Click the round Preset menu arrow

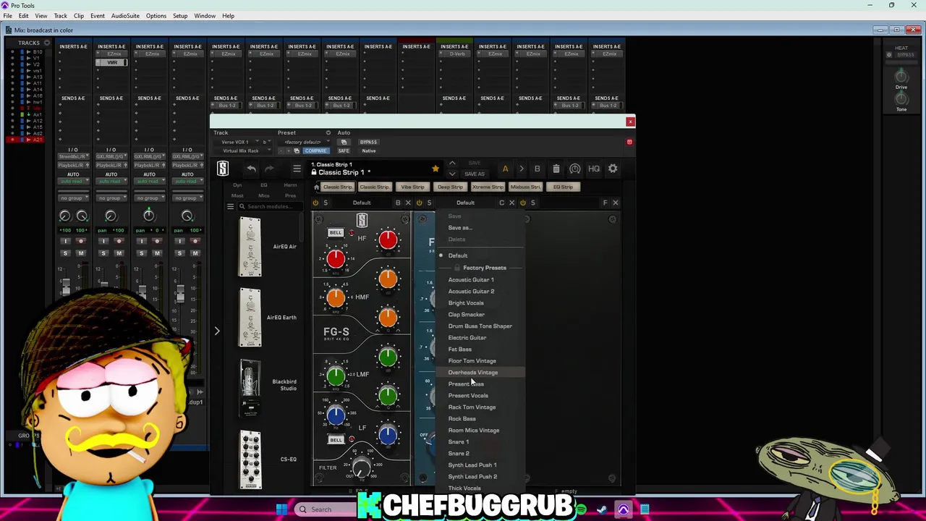pos(328,132)
